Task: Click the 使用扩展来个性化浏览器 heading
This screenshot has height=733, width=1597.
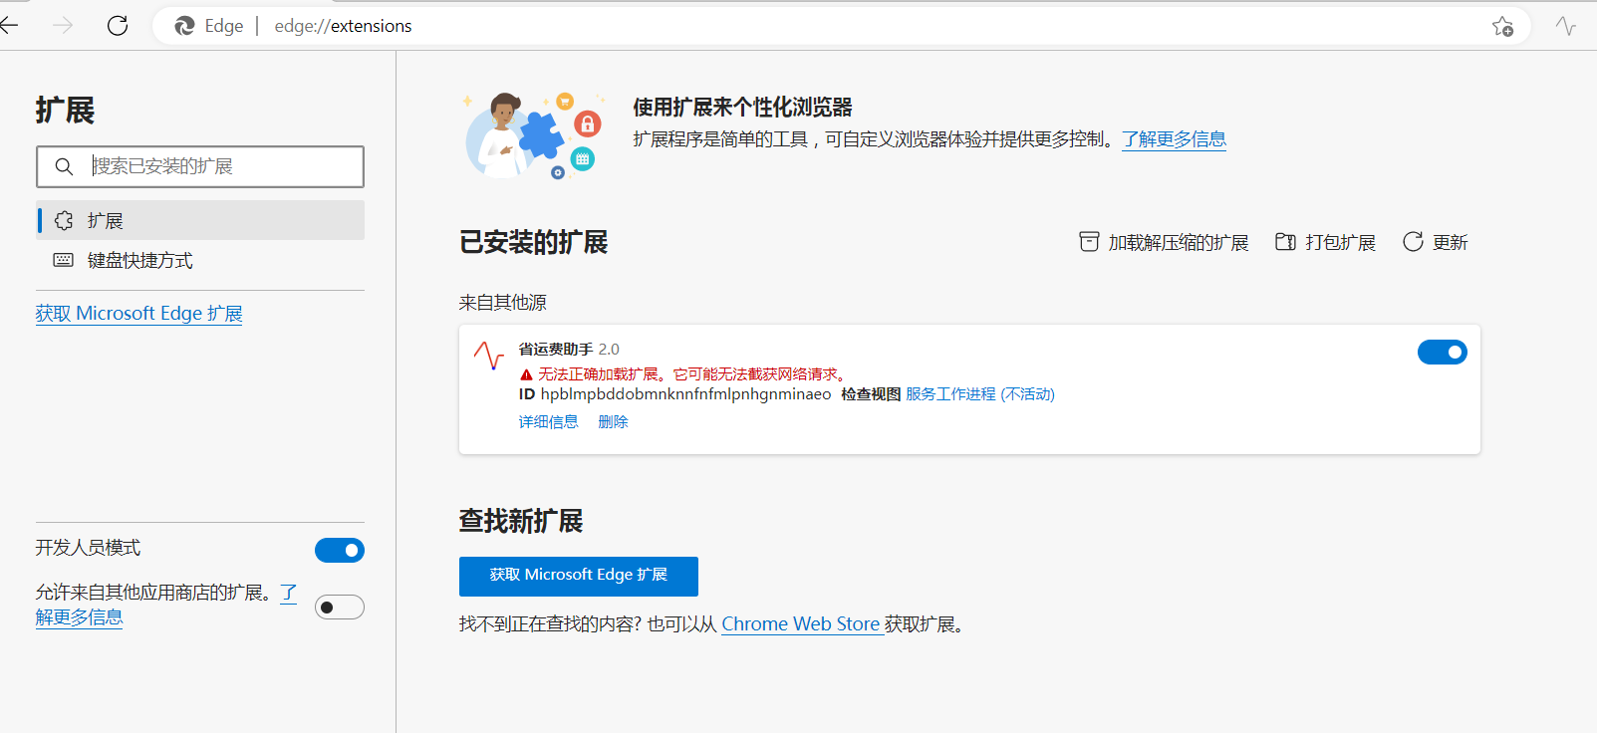Action: click(x=743, y=108)
